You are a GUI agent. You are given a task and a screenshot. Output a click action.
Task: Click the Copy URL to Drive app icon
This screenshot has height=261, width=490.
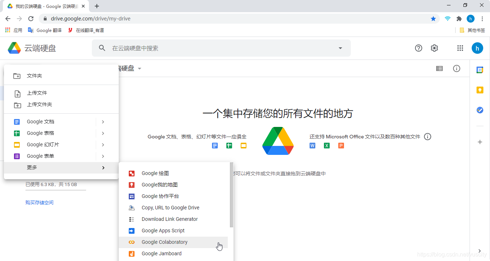pyautogui.click(x=132, y=208)
